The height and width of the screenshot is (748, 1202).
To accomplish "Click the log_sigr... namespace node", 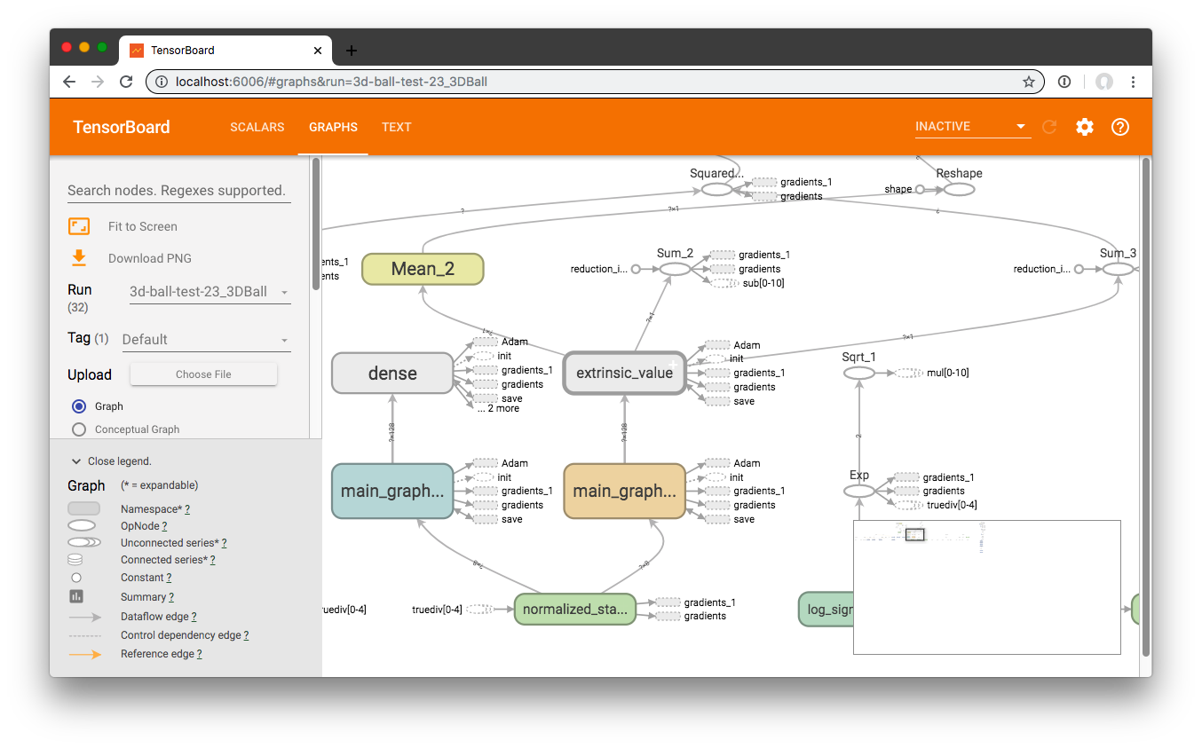I will pyautogui.click(x=826, y=610).
